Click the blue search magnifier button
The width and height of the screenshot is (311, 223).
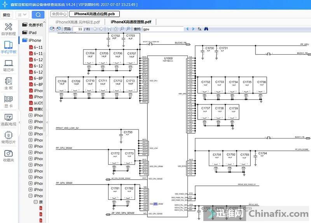pos(38,15)
